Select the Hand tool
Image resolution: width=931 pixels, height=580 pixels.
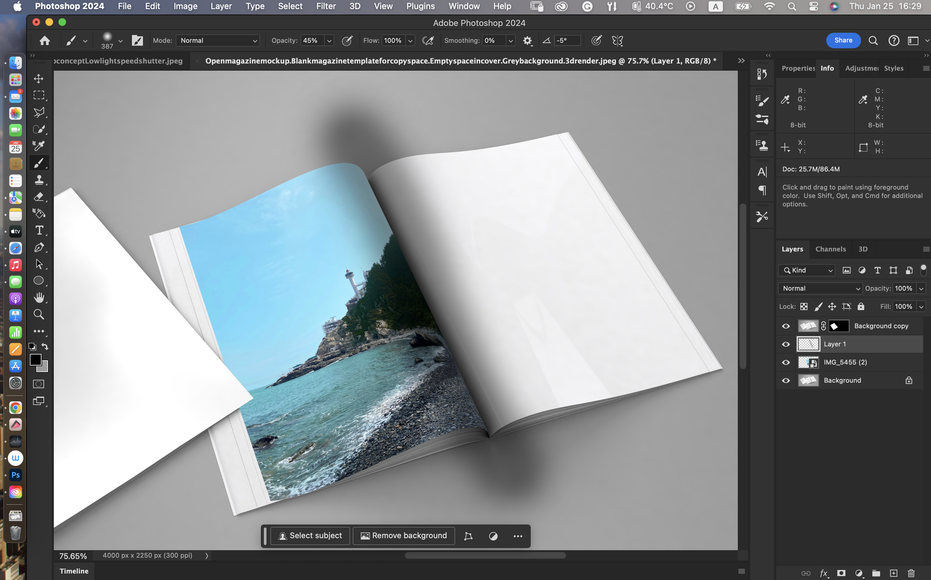click(x=39, y=298)
